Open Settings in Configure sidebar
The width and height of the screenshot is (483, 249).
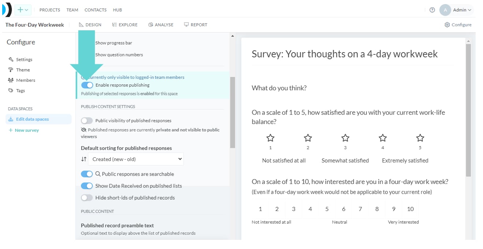click(x=21, y=60)
